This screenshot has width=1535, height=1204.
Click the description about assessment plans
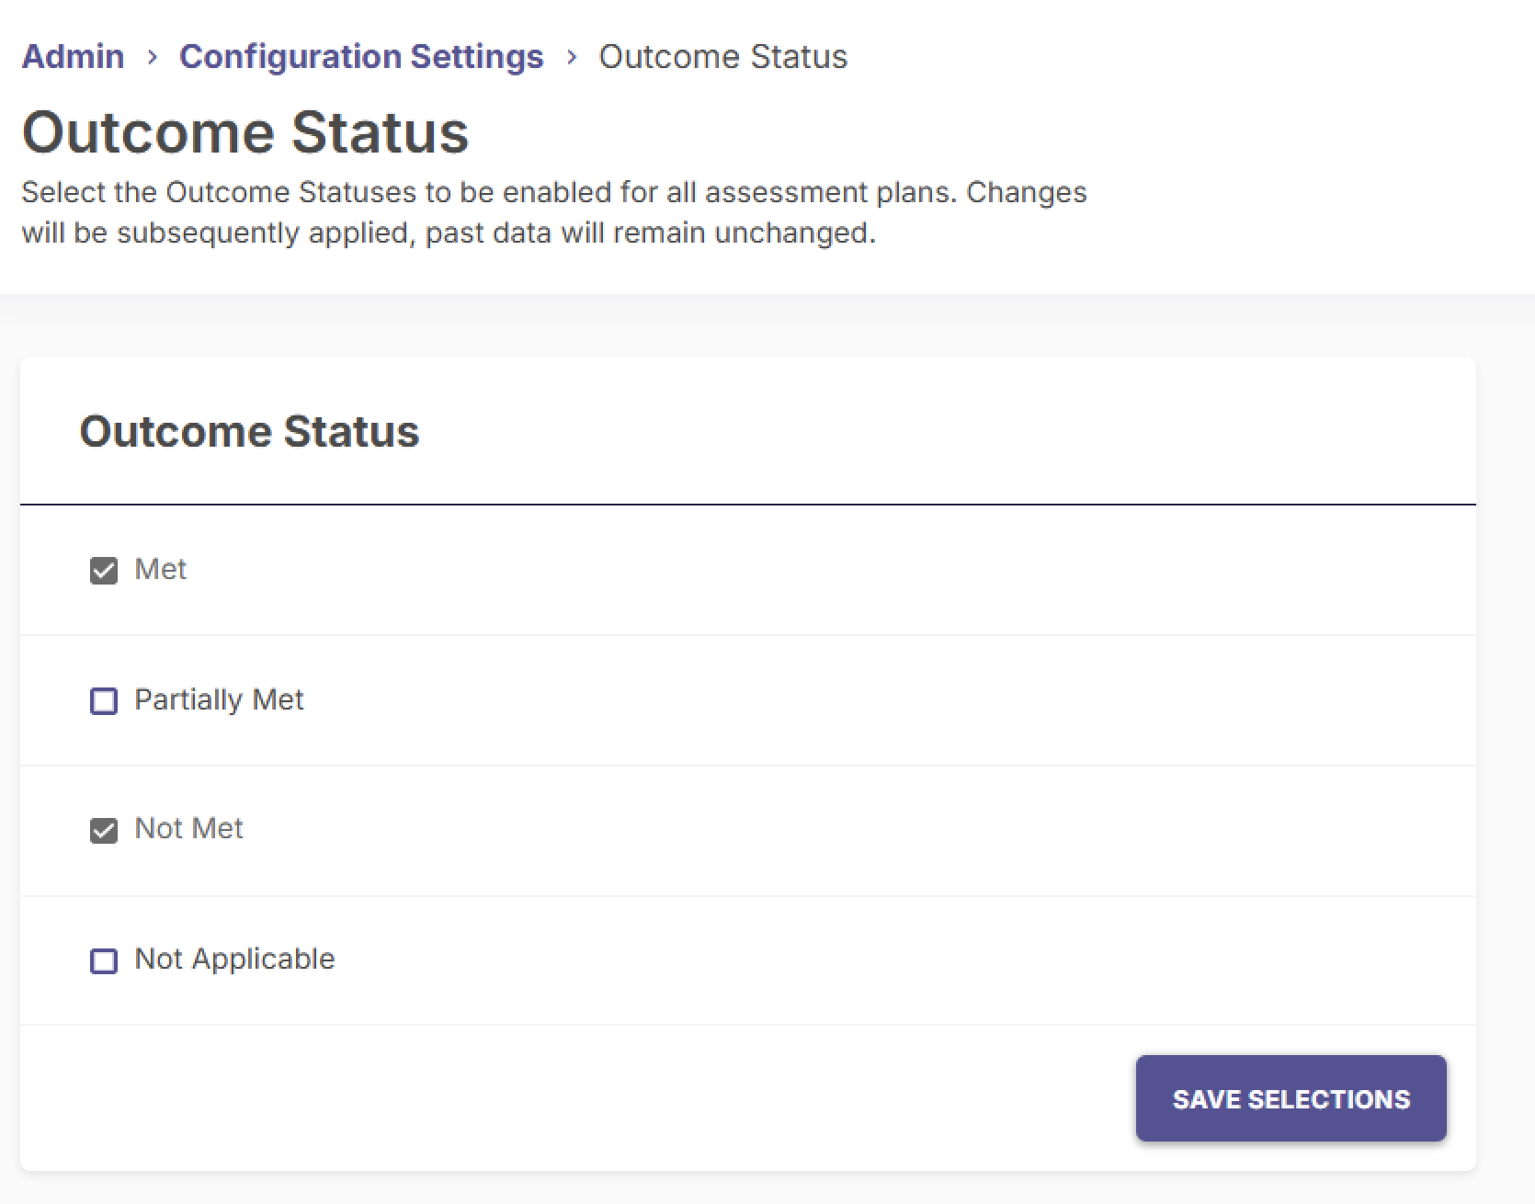tap(554, 212)
